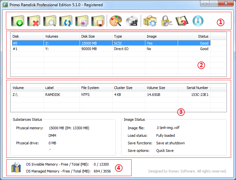Click the DMM text in Substances Status
Screen dimensions: 236x180
[52, 135]
